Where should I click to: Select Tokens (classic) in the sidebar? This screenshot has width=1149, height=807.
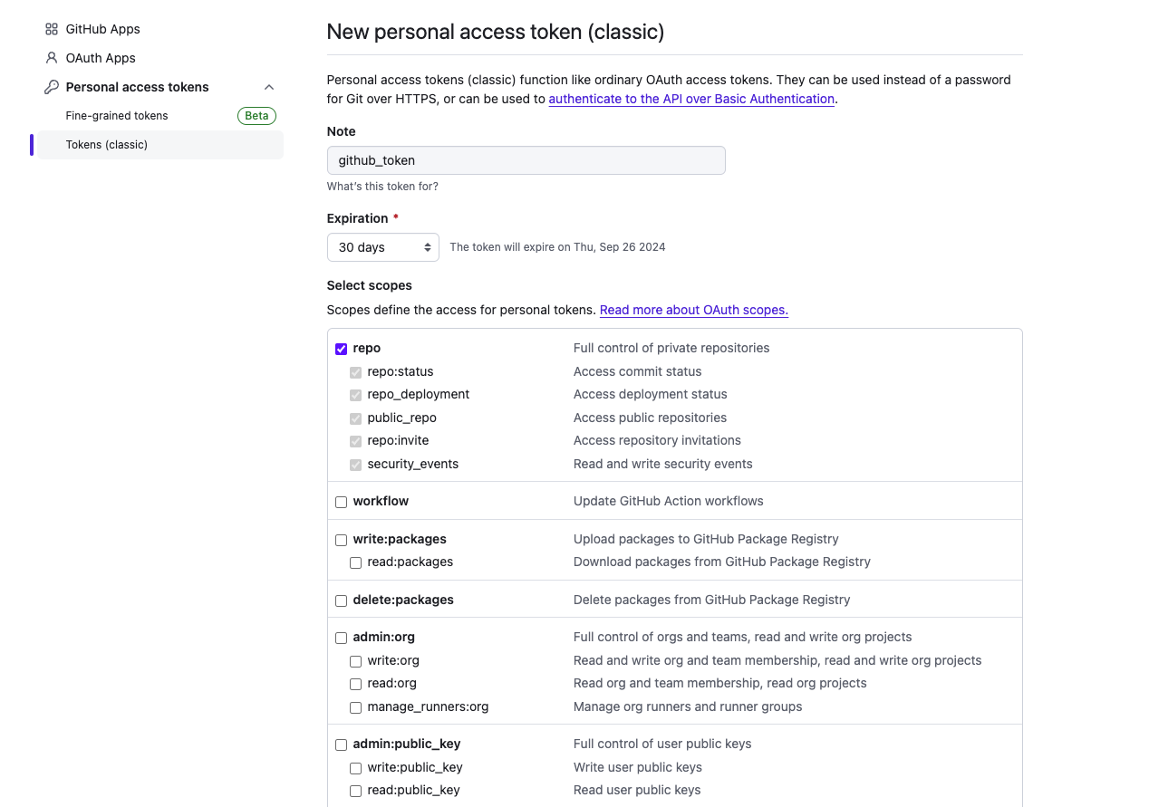tap(107, 145)
